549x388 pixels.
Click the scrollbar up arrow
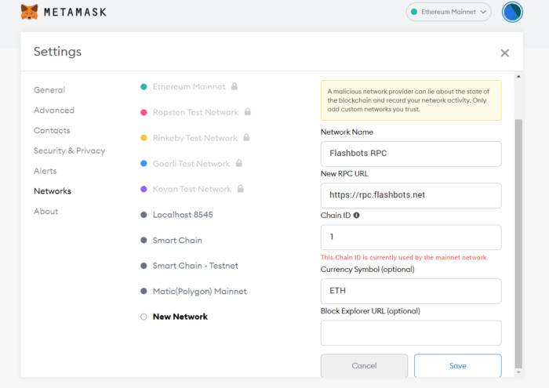pos(518,76)
